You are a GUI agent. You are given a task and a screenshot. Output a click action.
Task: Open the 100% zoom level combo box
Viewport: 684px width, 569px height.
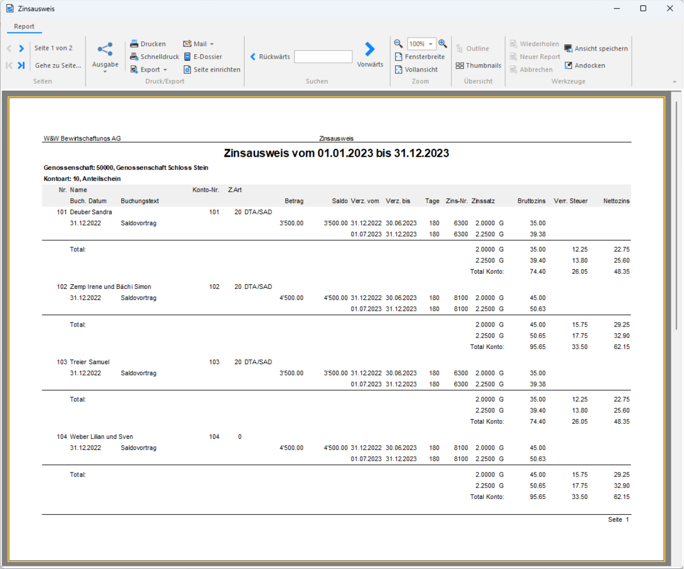(x=421, y=44)
